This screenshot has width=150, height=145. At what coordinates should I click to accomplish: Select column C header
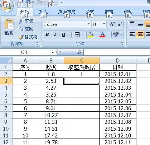point(82,60)
